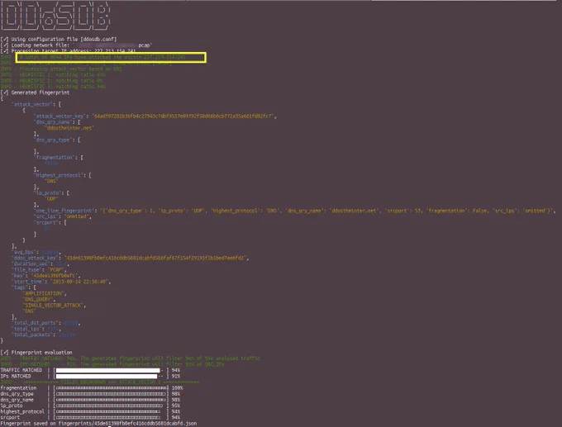
Task: Click the 'Processing attack_vector based on DNS' line
Action: click(x=61, y=69)
